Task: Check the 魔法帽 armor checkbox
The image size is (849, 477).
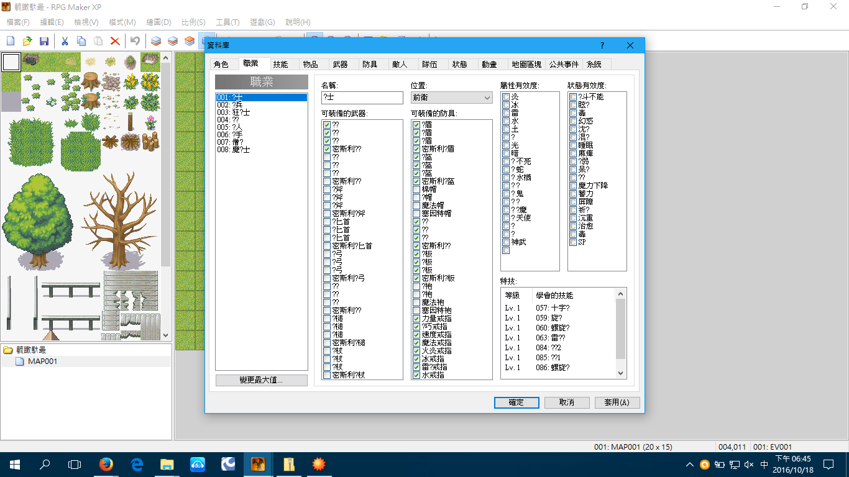Action: (x=416, y=206)
